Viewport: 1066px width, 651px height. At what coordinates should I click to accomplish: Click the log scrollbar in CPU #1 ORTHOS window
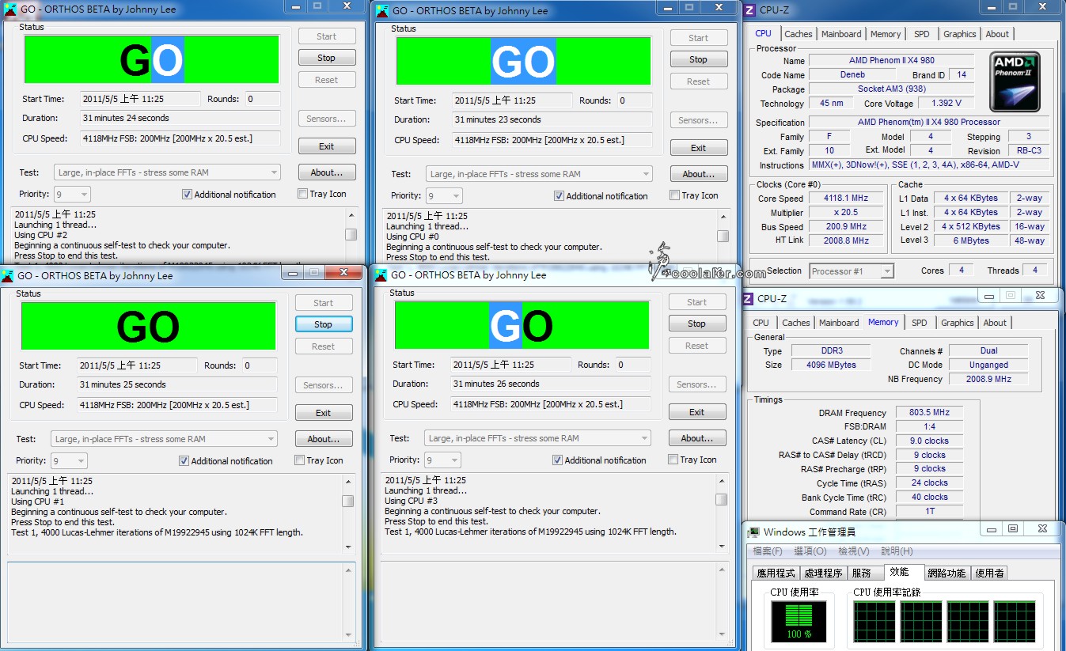(348, 513)
